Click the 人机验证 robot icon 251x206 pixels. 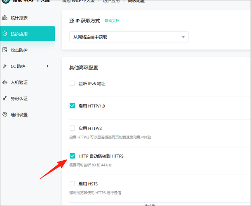click(x=5, y=82)
